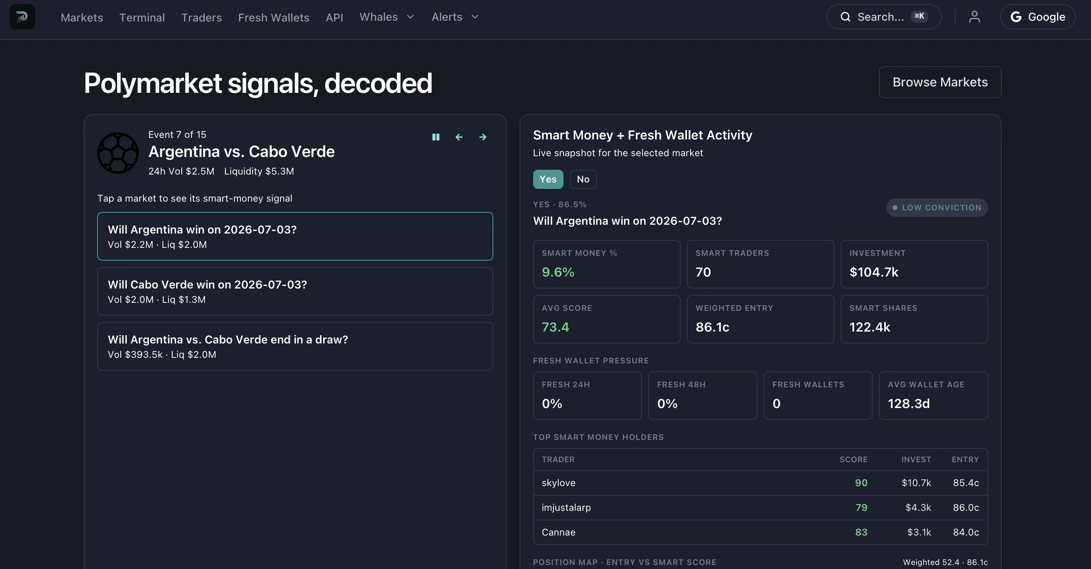Click the site logo icon
This screenshot has height=569, width=1091.
[x=22, y=17]
